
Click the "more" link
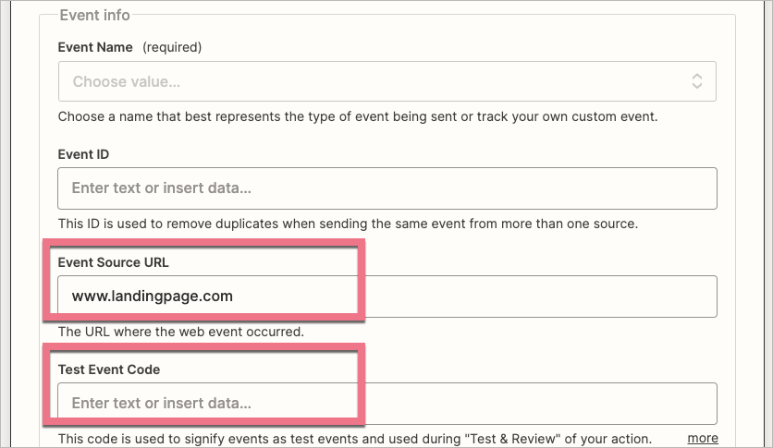pos(702,438)
